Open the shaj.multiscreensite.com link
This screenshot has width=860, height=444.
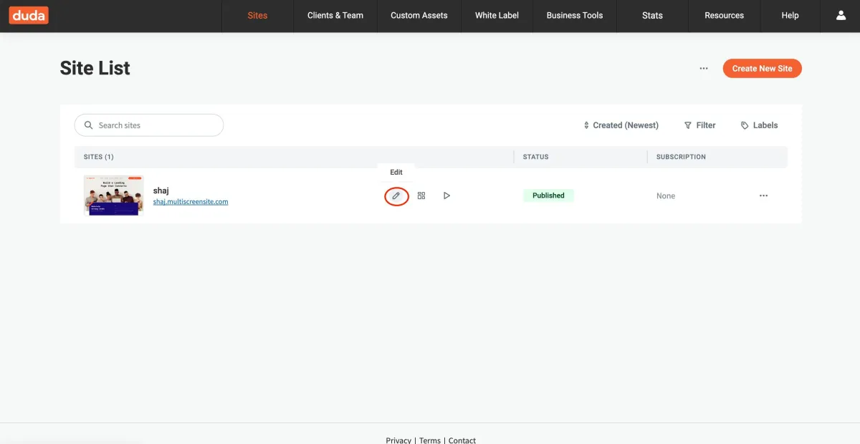[191, 202]
